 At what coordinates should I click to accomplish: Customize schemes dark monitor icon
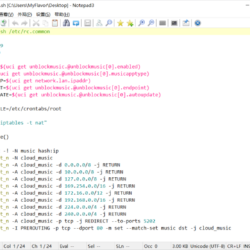[174, 23]
